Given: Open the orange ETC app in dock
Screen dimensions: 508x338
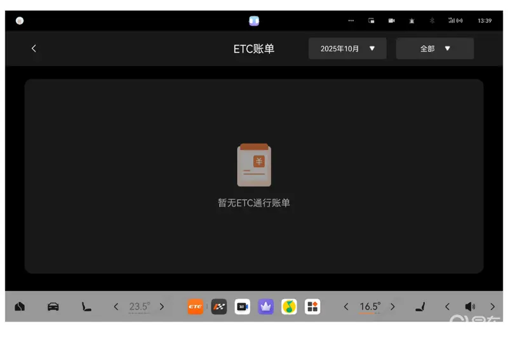Looking at the screenshot, I should pyautogui.click(x=196, y=307).
